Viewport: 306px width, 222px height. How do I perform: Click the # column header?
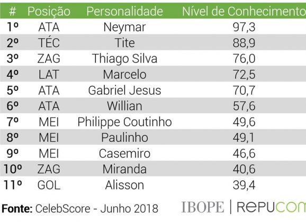tap(12, 11)
